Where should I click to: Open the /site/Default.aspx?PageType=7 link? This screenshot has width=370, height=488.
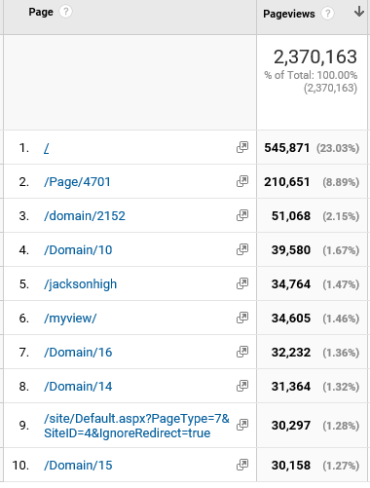(136, 426)
